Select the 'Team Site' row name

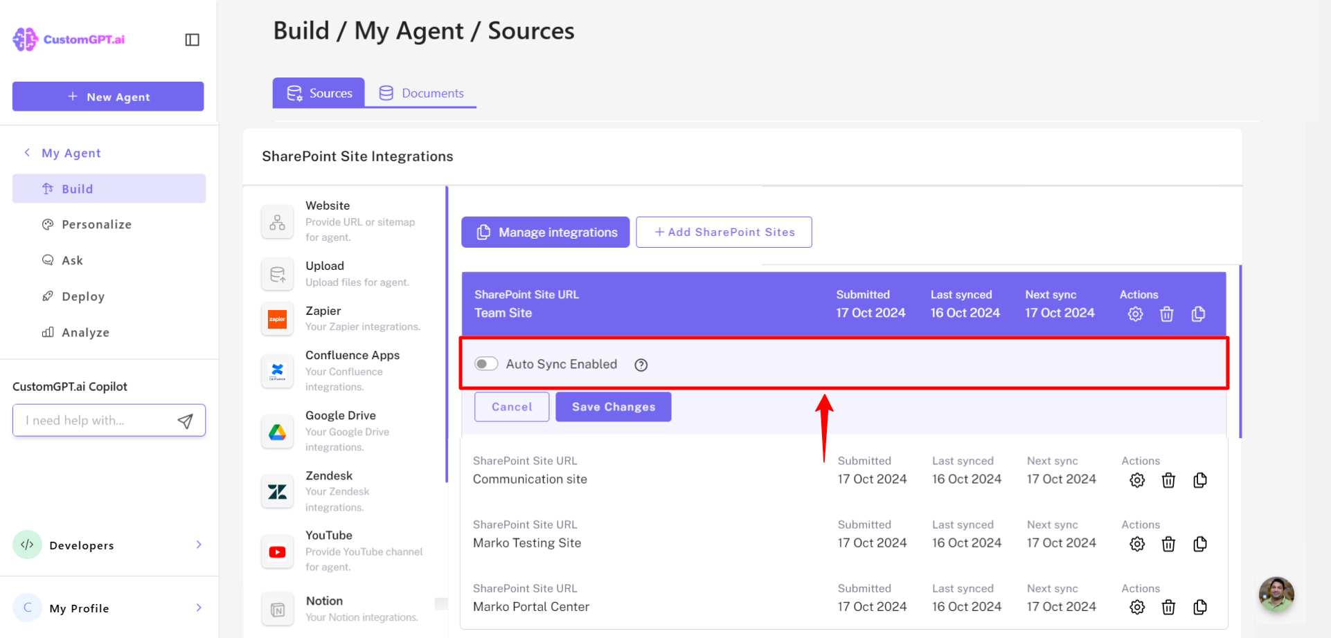point(503,313)
